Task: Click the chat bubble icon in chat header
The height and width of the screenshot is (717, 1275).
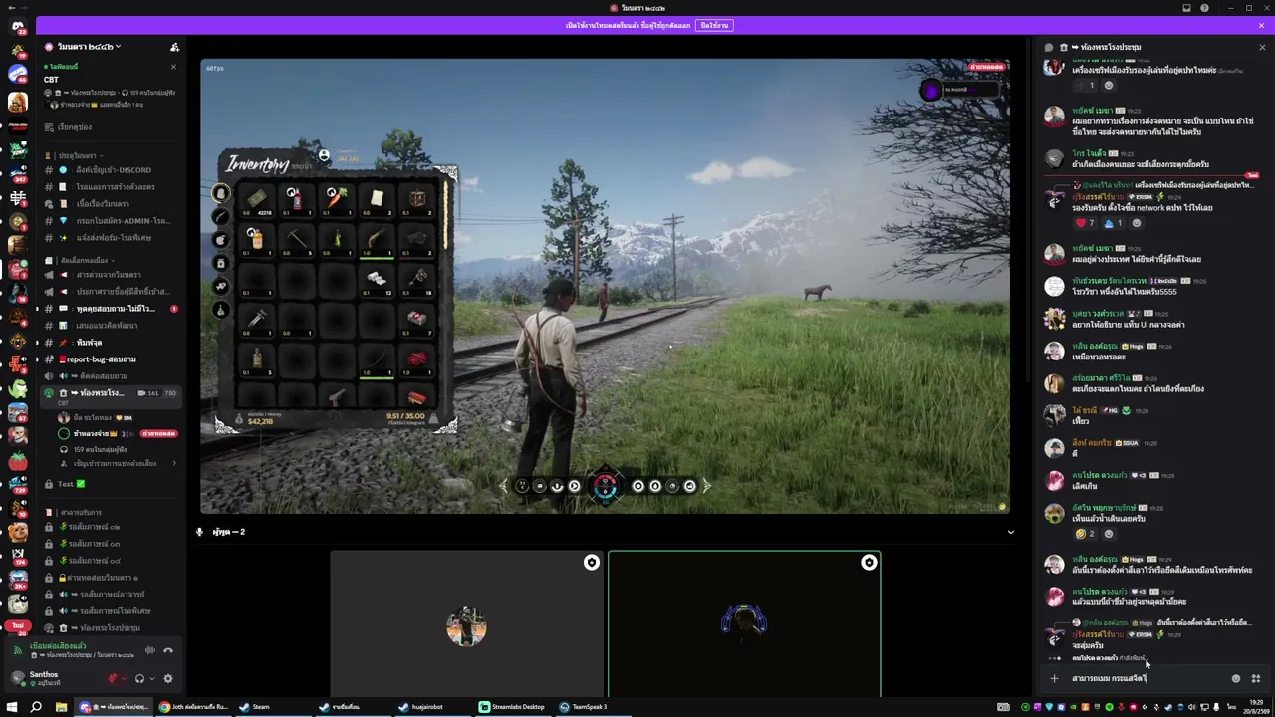Action: [x=1048, y=47]
